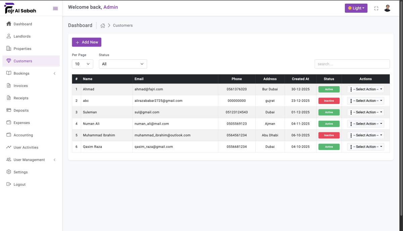The height and width of the screenshot is (231, 403).
Task: Click the Landlords person icon in sidebar
Action: [9, 36]
